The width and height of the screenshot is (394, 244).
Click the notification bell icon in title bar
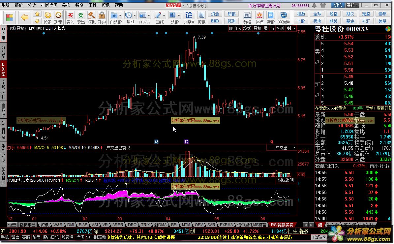[x=314, y=5]
